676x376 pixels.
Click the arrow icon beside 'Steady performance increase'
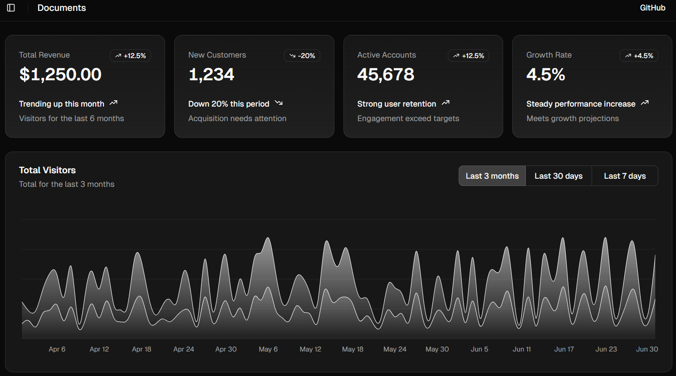click(645, 103)
